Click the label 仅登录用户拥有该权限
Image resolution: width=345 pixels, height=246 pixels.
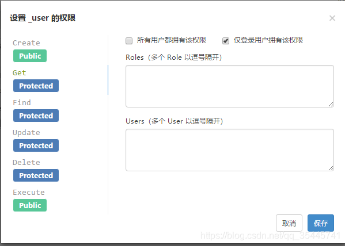point(268,40)
